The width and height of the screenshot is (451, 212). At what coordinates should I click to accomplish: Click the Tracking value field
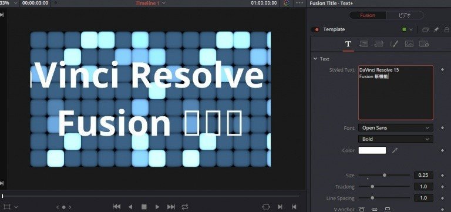(x=423, y=186)
